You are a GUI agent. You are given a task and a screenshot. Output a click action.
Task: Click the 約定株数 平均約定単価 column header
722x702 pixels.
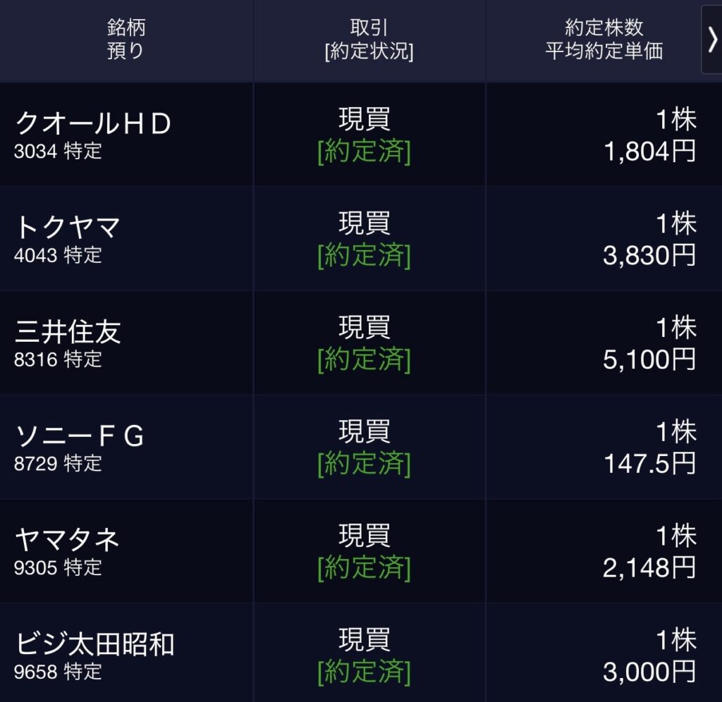coord(604,39)
